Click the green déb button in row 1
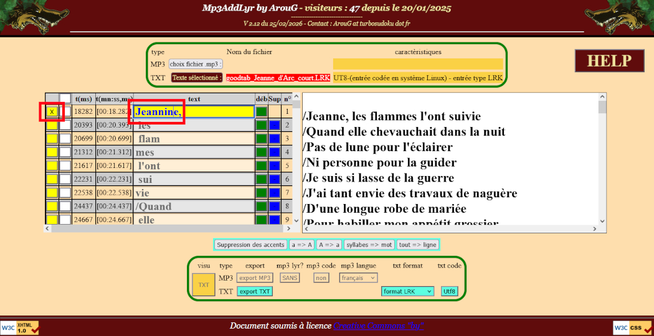Image resolution: width=654 pixels, height=336 pixels. click(261, 112)
